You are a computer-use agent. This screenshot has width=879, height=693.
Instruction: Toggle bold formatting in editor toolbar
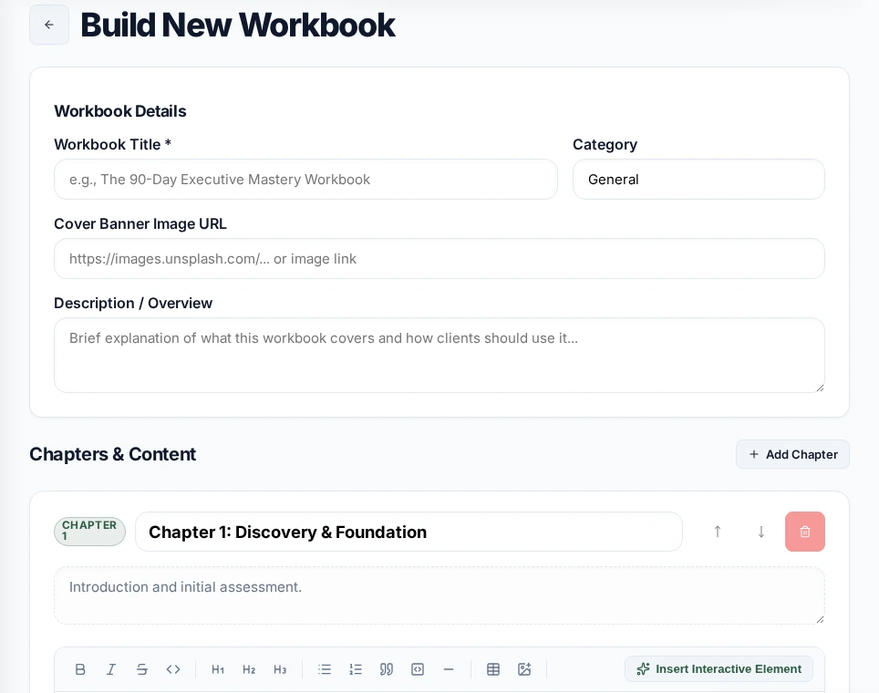80,669
